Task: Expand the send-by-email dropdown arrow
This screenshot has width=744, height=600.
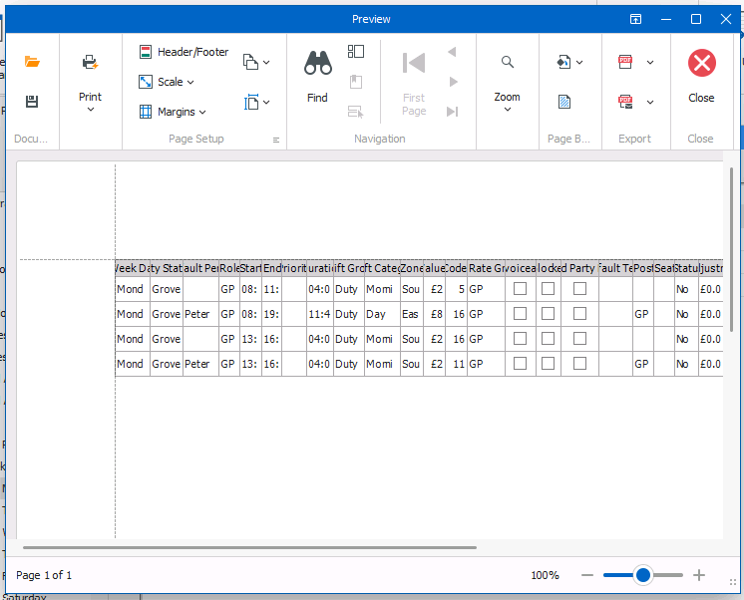Action: pyautogui.click(x=650, y=102)
